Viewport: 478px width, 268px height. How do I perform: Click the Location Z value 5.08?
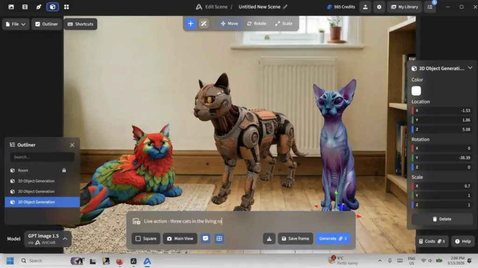pos(442,130)
